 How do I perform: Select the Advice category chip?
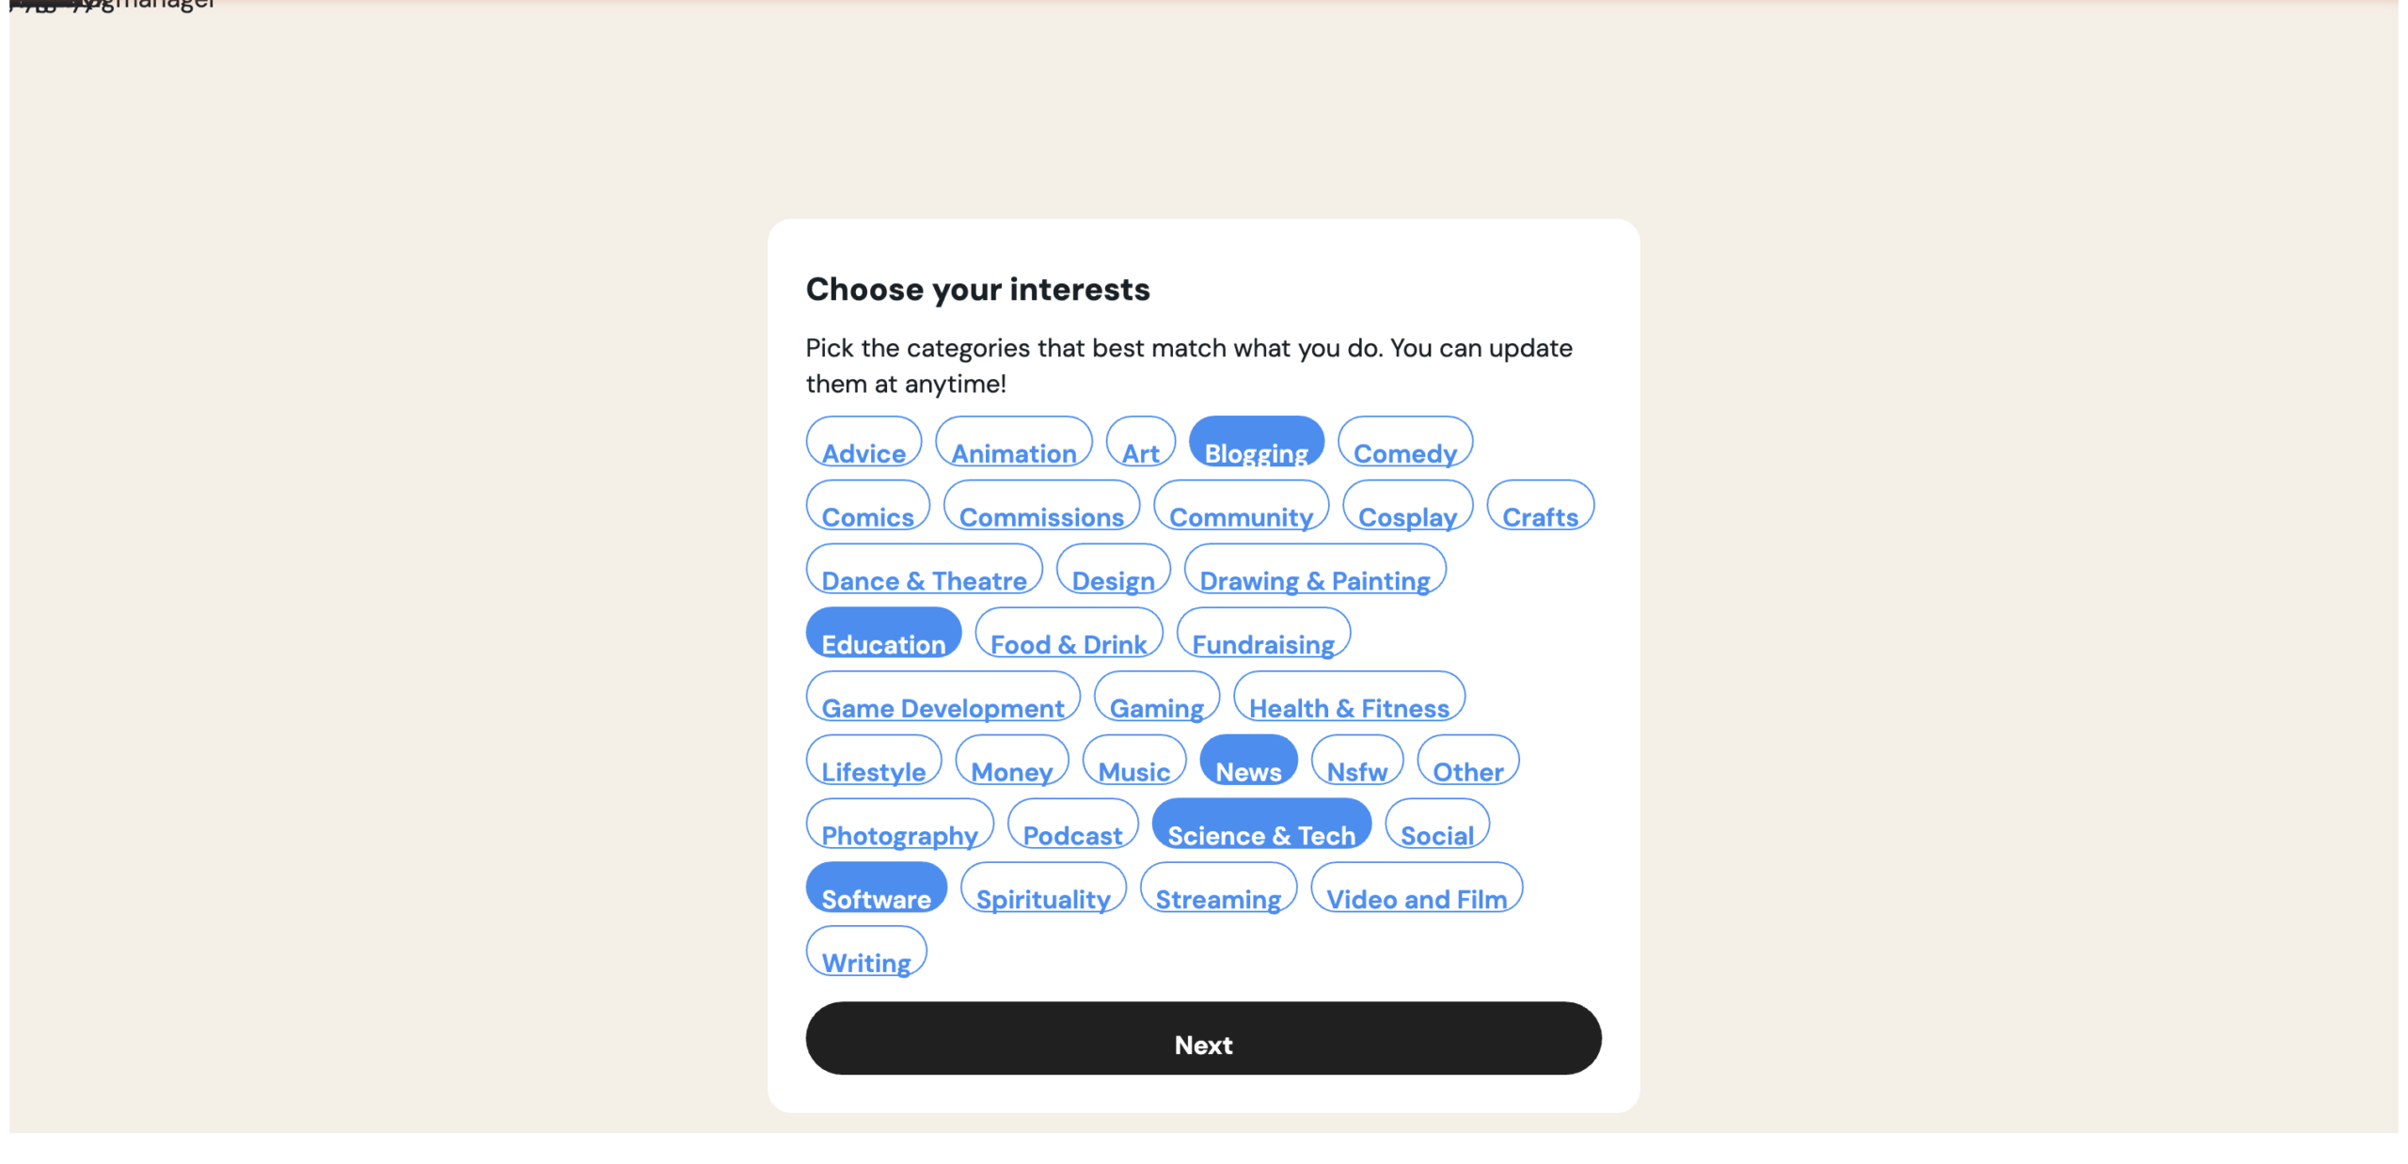(863, 443)
